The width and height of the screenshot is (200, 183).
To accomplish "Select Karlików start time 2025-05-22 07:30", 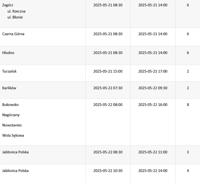I will tap(108, 88).
